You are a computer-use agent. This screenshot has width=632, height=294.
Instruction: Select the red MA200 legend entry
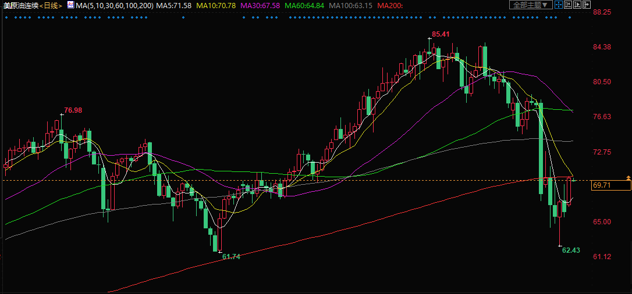[387, 5]
